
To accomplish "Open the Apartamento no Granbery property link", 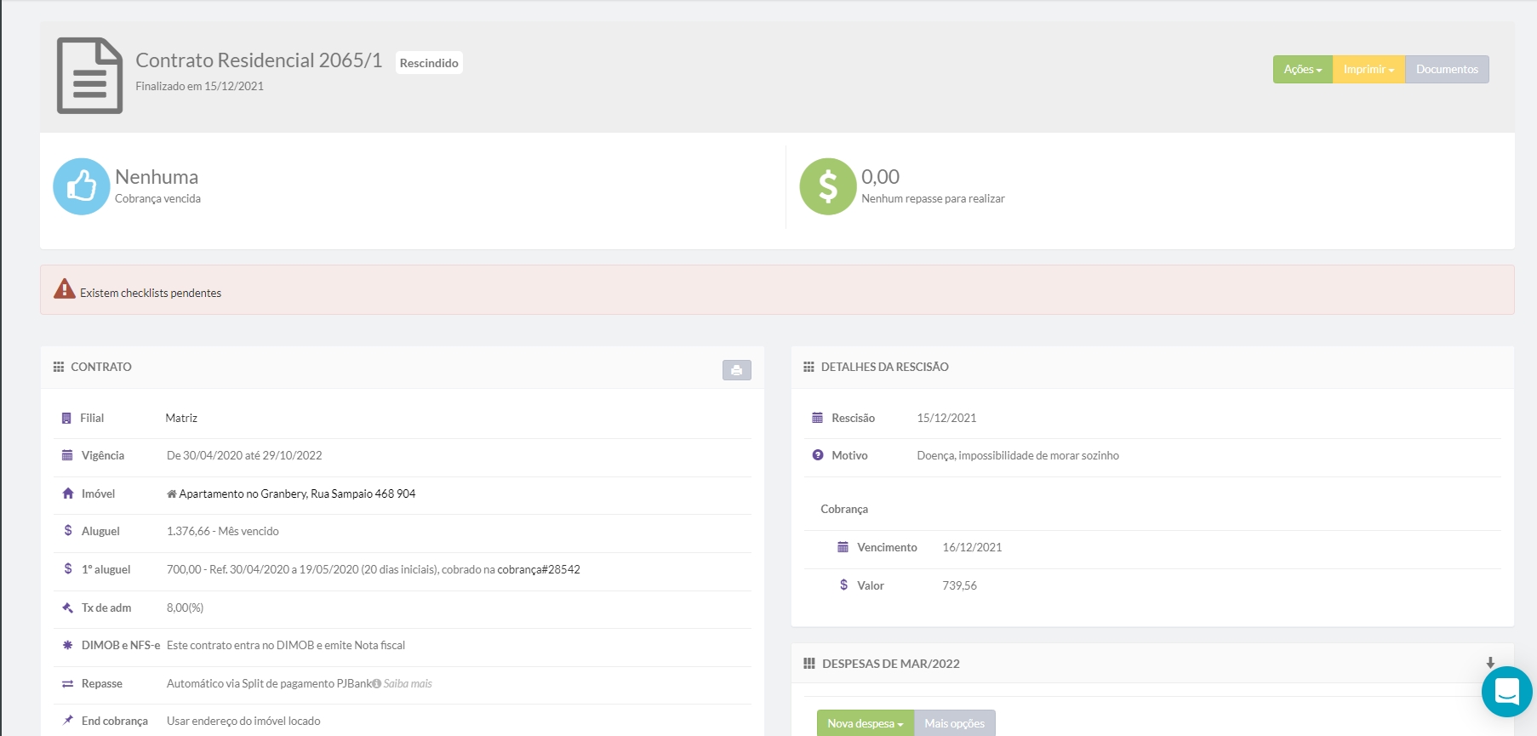I will pyautogui.click(x=297, y=494).
